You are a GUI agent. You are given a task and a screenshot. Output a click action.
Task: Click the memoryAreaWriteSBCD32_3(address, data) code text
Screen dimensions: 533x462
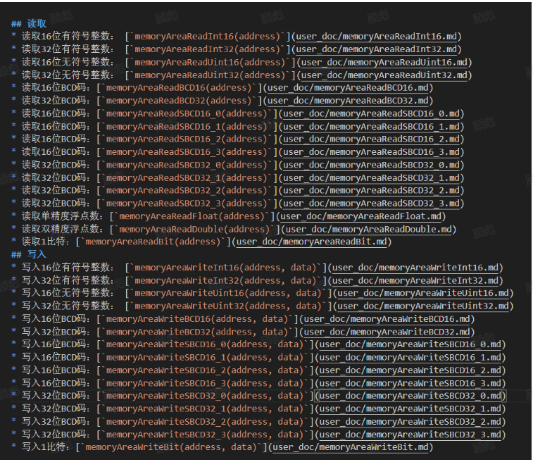(x=203, y=435)
